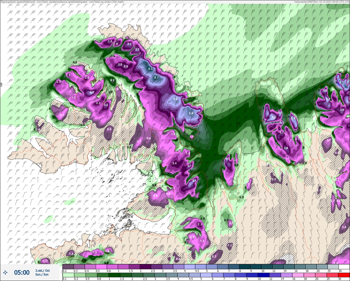The height and width of the screenshot is (281, 350).
Task: Click the 2.4 precipitation value on the map
Action: tap(174, 163)
